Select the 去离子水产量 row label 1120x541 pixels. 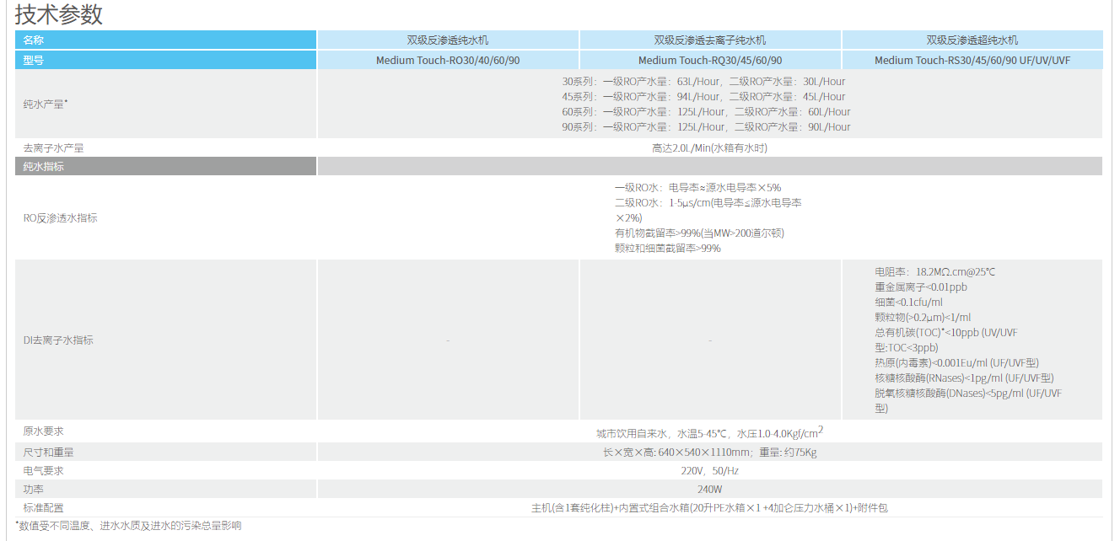(53, 148)
